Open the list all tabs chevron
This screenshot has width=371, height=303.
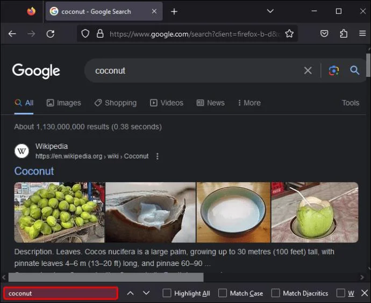pyautogui.click(x=270, y=11)
